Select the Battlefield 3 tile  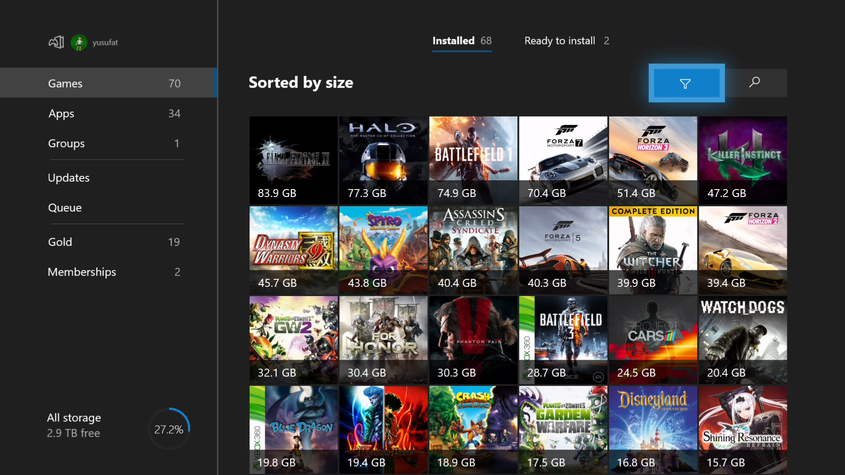pyautogui.click(x=563, y=340)
